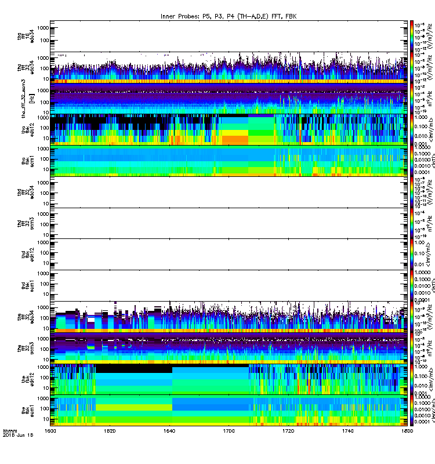Click the 'tha fbk edc12' panel label
This screenshot has height=464, width=435.
tap(28, 130)
